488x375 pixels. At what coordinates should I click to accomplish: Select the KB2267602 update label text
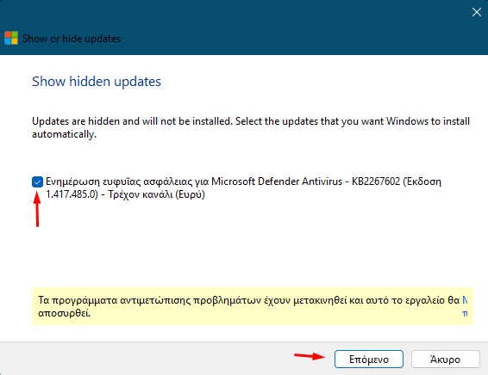243,187
